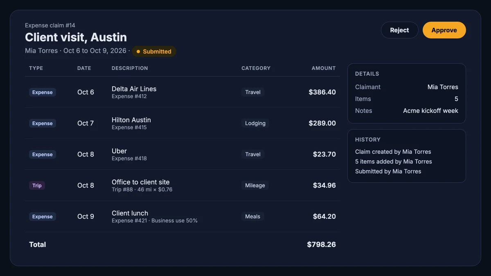Screen dimensions: 491x276
Task: Click the Mileage category tag
Action: (255, 186)
